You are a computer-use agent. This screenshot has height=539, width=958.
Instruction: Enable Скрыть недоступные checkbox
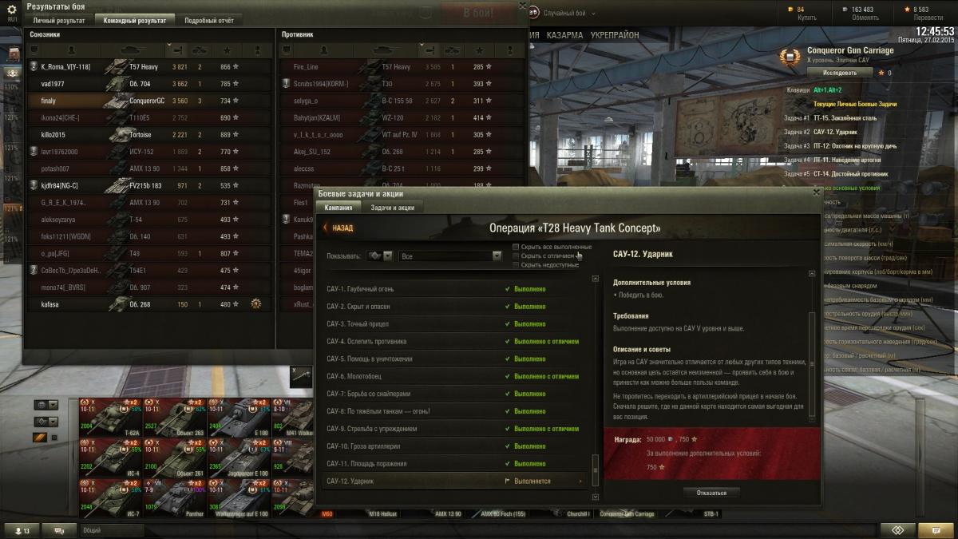516,264
